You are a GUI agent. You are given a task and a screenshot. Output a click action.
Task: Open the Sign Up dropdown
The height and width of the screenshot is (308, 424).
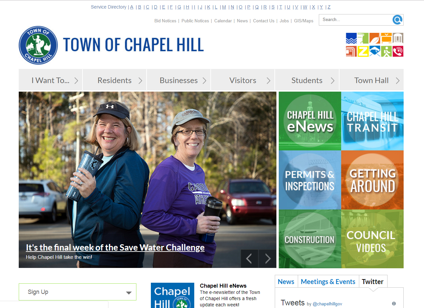point(78,292)
